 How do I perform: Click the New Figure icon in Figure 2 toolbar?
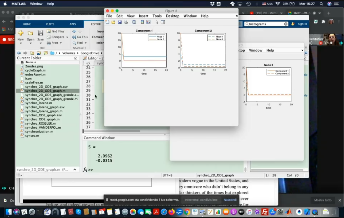click(107, 22)
